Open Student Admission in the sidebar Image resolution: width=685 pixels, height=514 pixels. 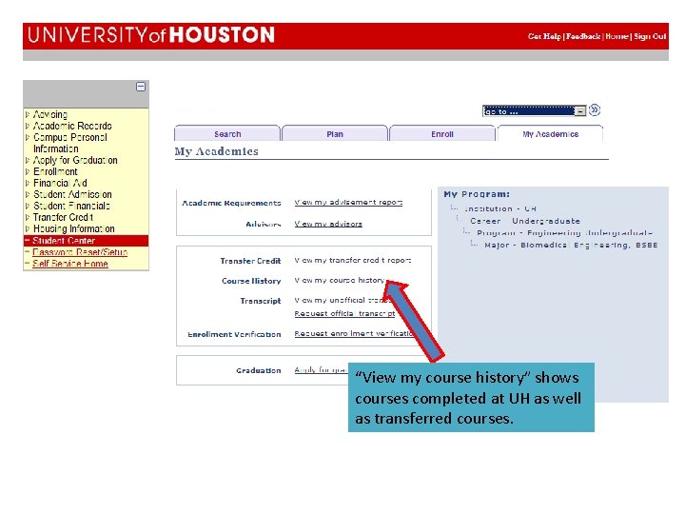pyautogui.click(x=72, y=194)
